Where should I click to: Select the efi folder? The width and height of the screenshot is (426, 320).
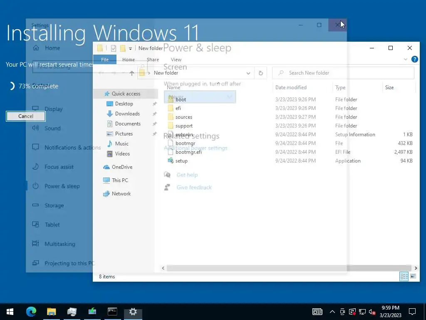tap(178, 108)
